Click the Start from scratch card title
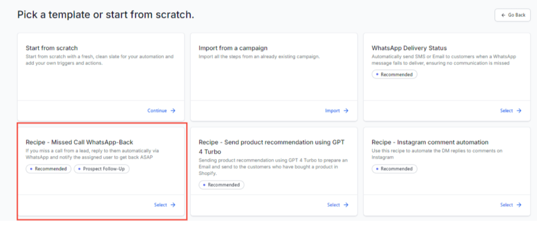Image resolution: width=537 pixels, height=225 pixels. click(x=51, y=48)
